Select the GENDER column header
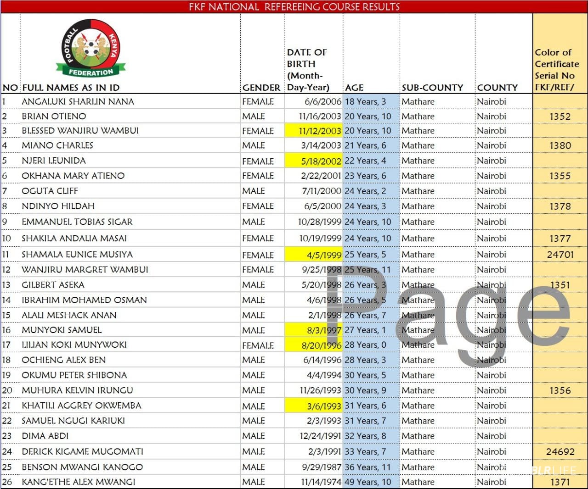 261,88
